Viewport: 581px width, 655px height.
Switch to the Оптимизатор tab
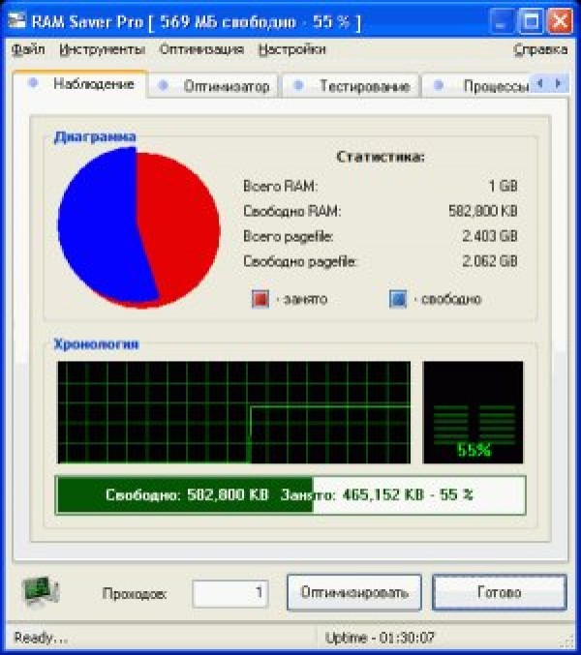213,86
